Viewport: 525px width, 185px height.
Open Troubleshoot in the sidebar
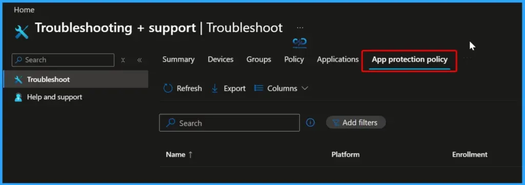[x=76, y=80]
